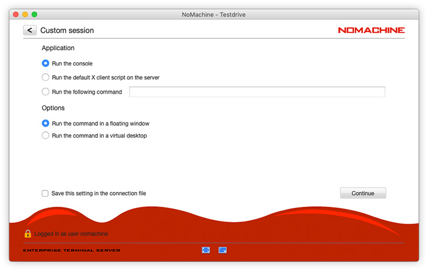Choose Run the command in a virtual desktop

[46, 136]
